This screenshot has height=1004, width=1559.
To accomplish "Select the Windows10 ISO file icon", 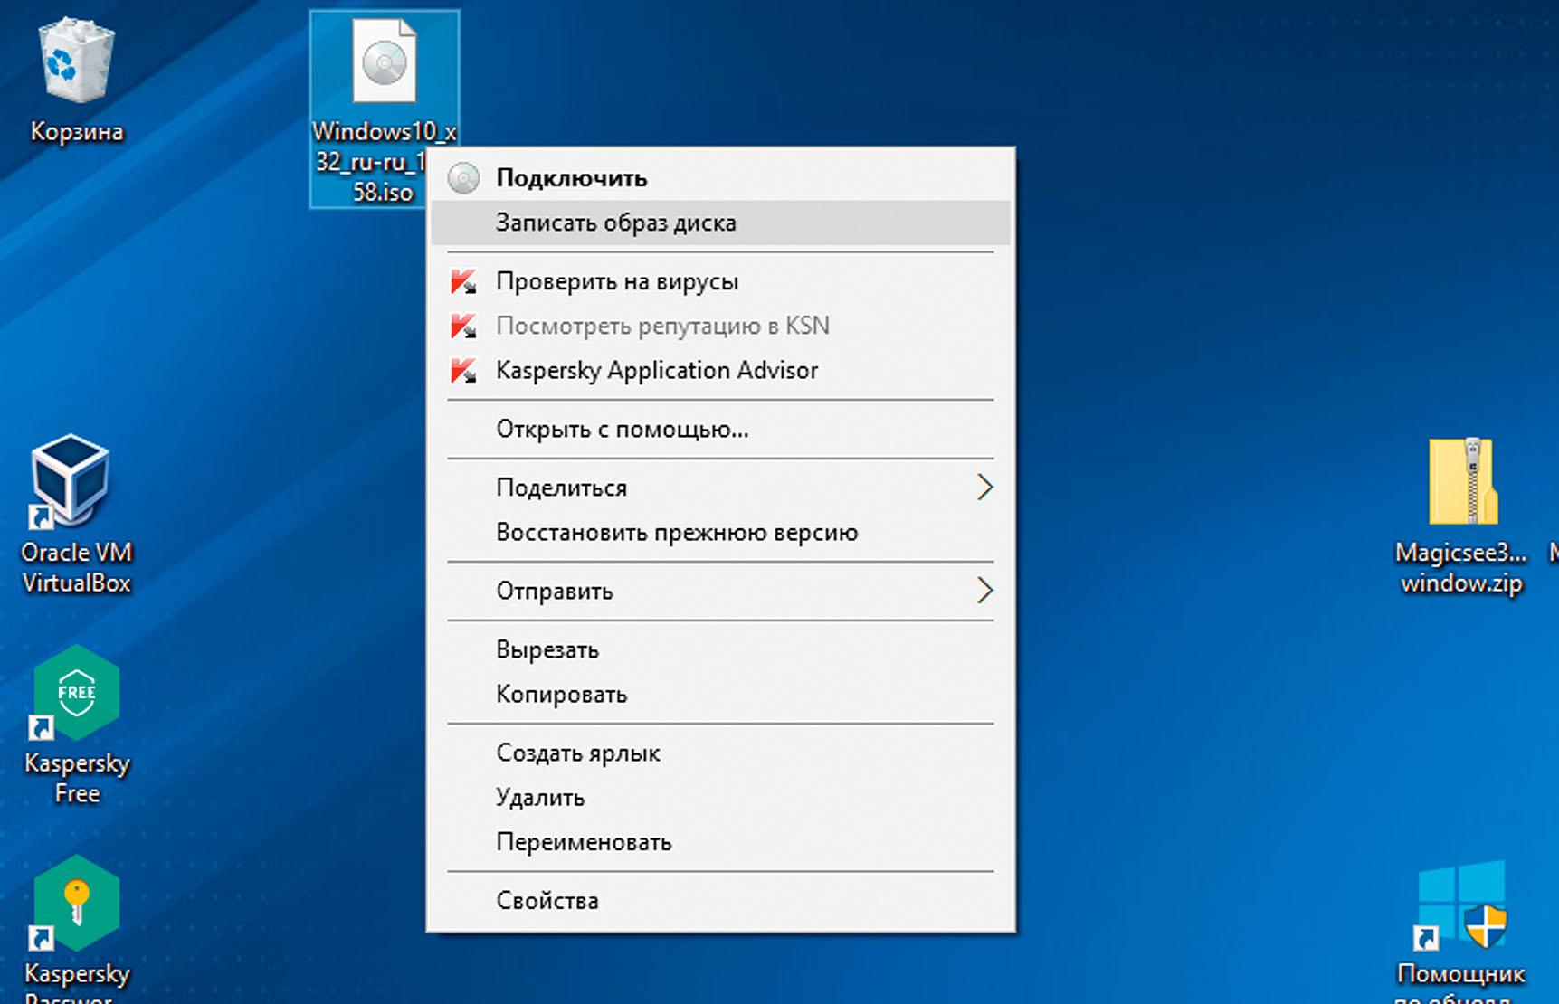I will (384, 63).
